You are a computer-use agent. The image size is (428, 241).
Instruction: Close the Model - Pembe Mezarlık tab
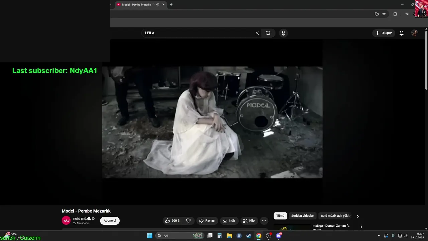tap(163, 5)
